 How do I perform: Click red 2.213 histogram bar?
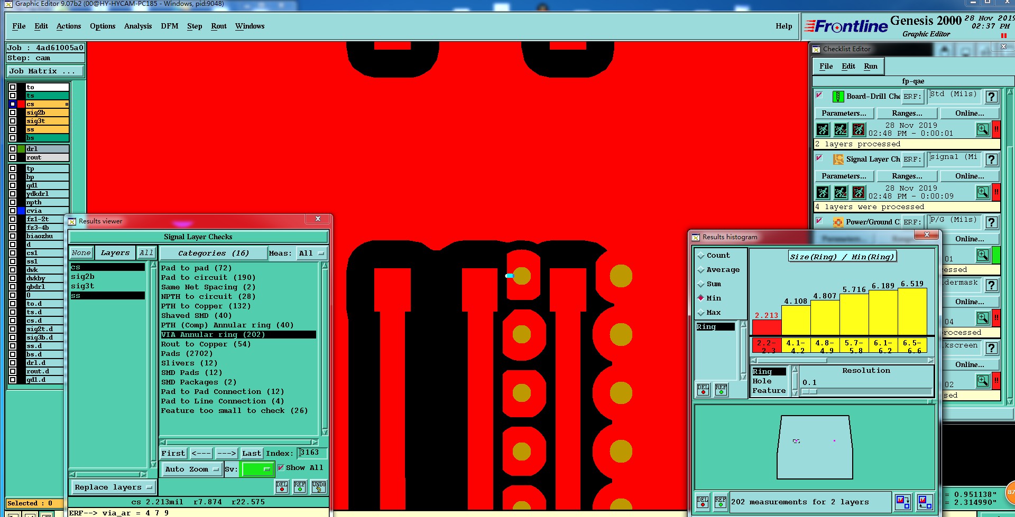[x=766, y=327]
